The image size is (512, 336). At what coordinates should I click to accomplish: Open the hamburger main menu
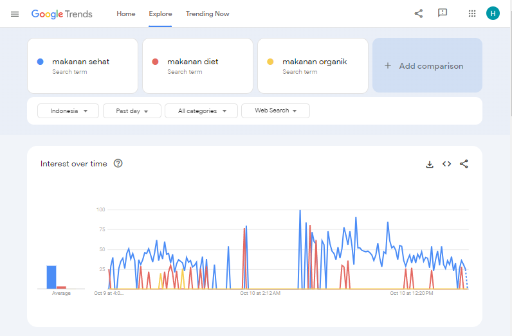click(x=15, y=14)
